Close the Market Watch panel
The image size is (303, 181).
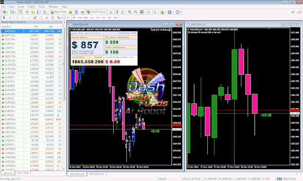[x=64, y=22]
